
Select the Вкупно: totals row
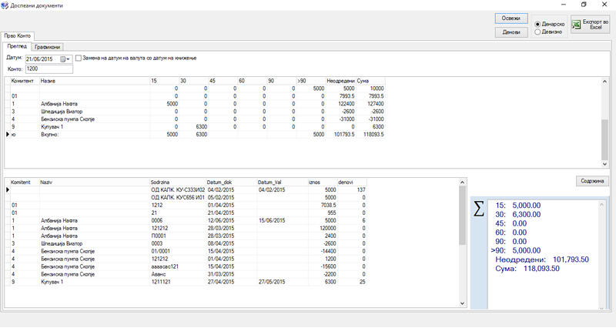[195, 134]
